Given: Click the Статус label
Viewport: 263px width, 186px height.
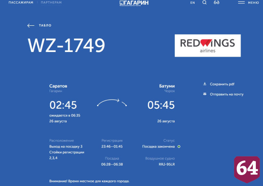Looking at the screenshot, I should 169,141.
